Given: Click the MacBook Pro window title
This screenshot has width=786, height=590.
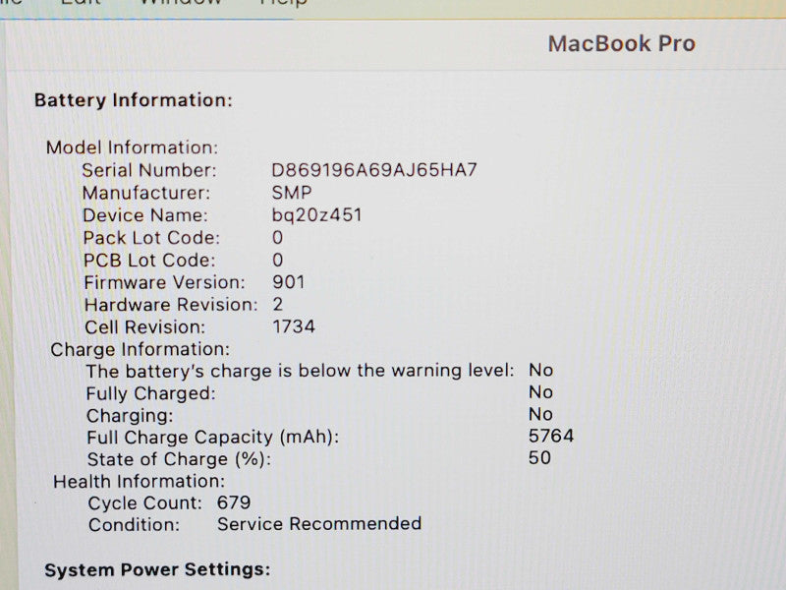Looking at the screenshot, I should pos(622,43).
